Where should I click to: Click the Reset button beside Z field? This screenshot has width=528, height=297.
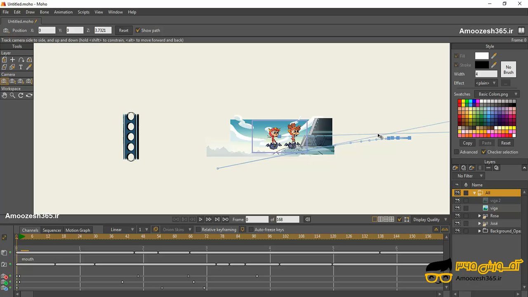pyautogui.click(x=124, y=31)
